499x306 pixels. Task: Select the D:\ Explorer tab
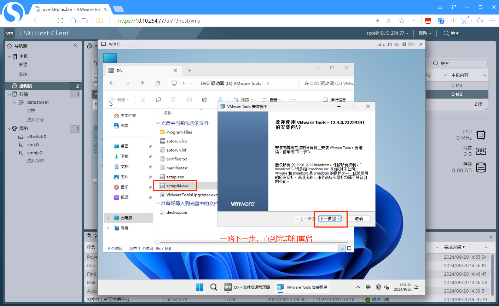tap(144, 71)
